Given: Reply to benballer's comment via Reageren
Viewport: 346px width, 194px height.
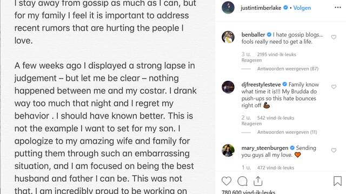Looking at the screenshot, I should tap(251, 60).
